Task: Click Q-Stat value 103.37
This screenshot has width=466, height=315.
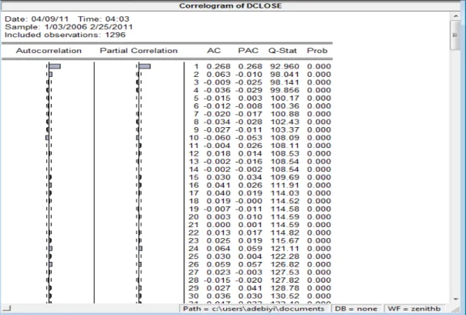Action: pyautogui.click(x=285, y=130)
